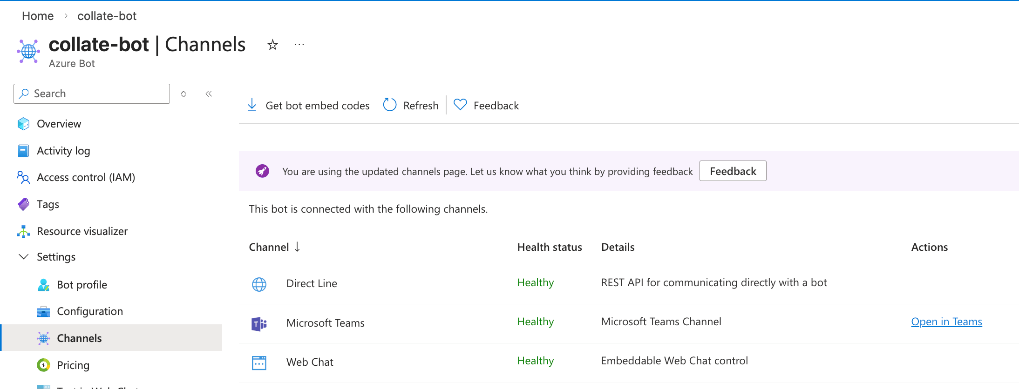
Task: Click 'REST API for communicating directly with a bot'
Action: [x=714, y=282]
